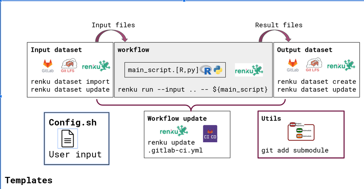The height and width of the screenshot is (189, 364).
Task: Click the renku logo in Input dataset box
Action: click(x=96, y=66)
